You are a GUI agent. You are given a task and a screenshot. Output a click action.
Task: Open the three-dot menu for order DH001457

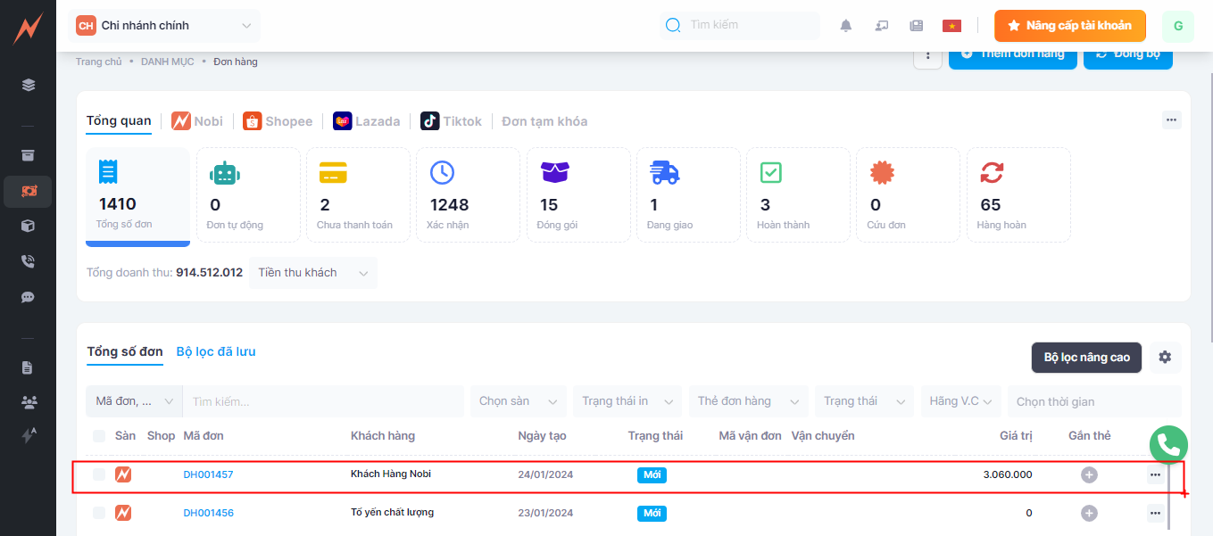(1155, 474)
